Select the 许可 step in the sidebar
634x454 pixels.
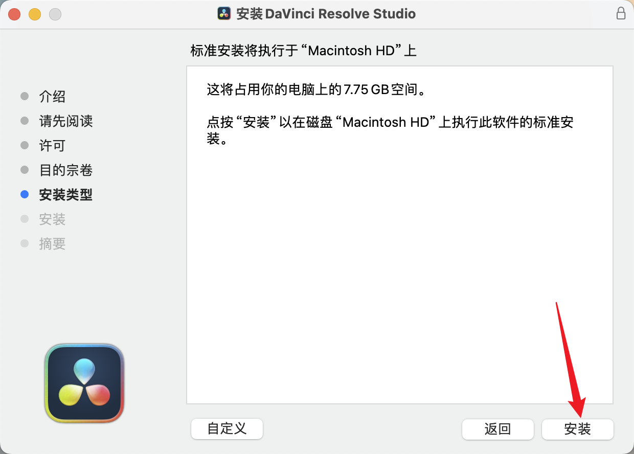[x=52, y=146]
